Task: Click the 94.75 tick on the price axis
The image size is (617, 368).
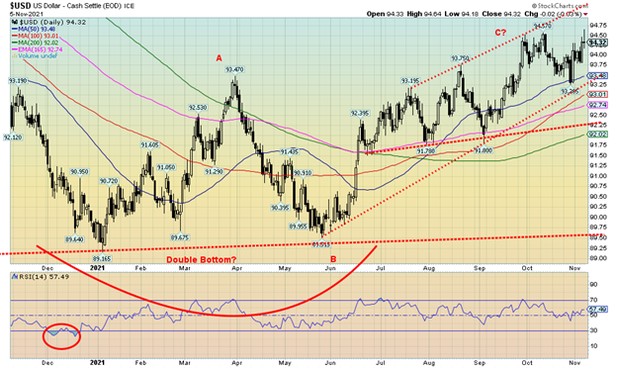Action: click(598, 25)
